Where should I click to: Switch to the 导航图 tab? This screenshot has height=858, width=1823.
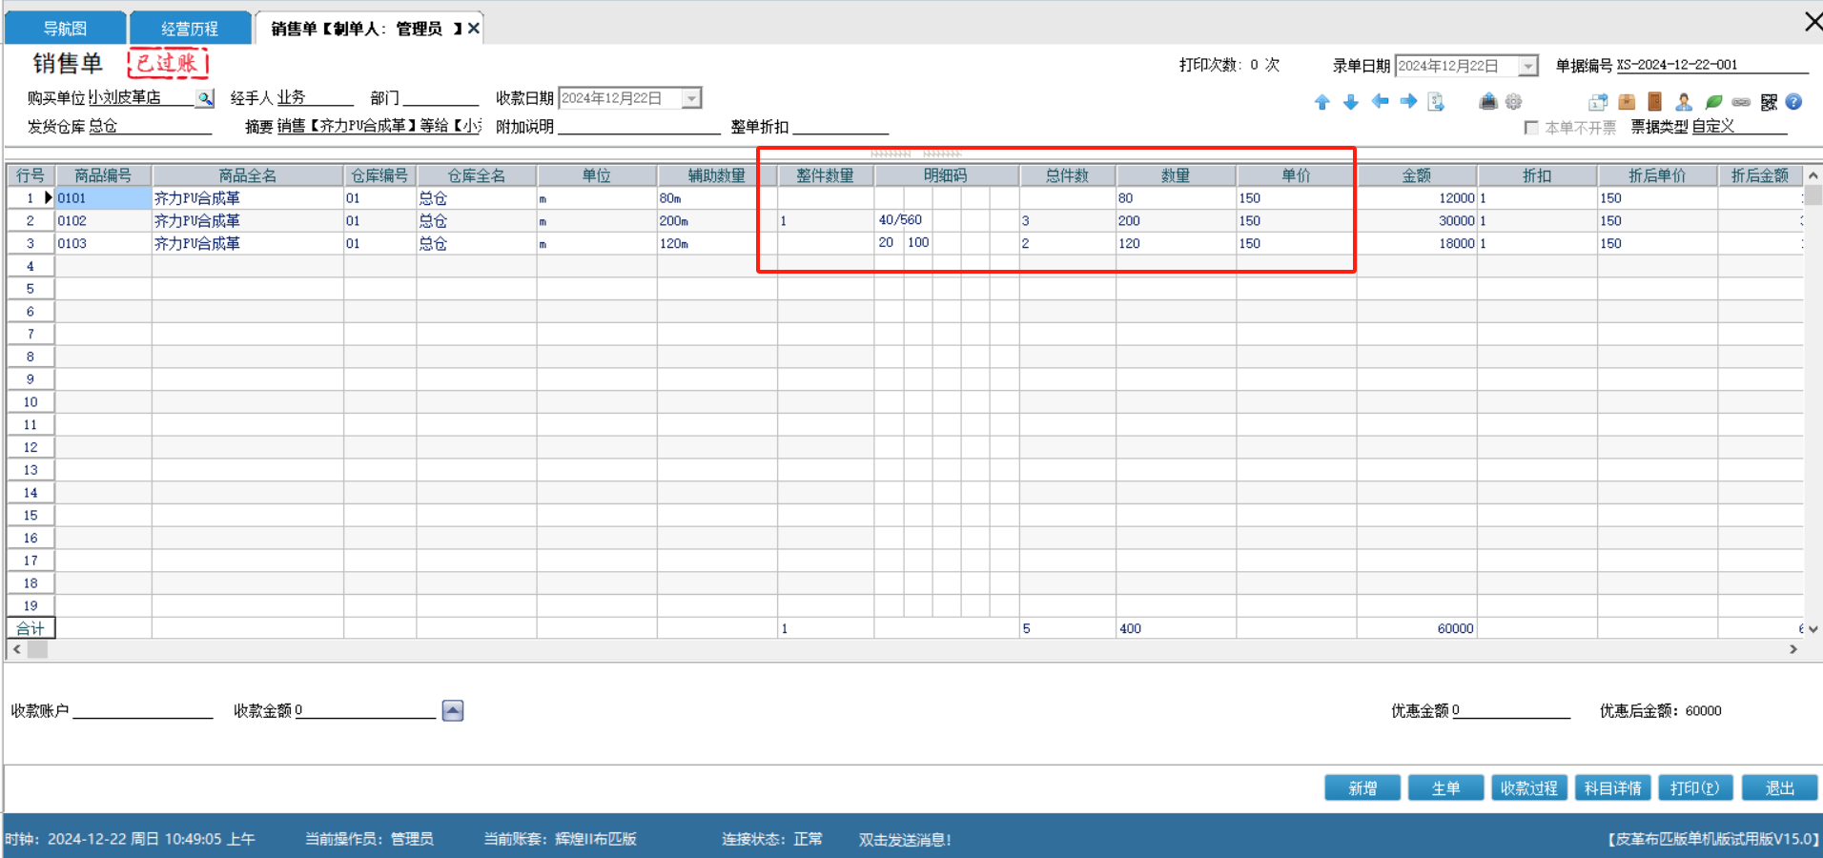[x=65, y=29]
